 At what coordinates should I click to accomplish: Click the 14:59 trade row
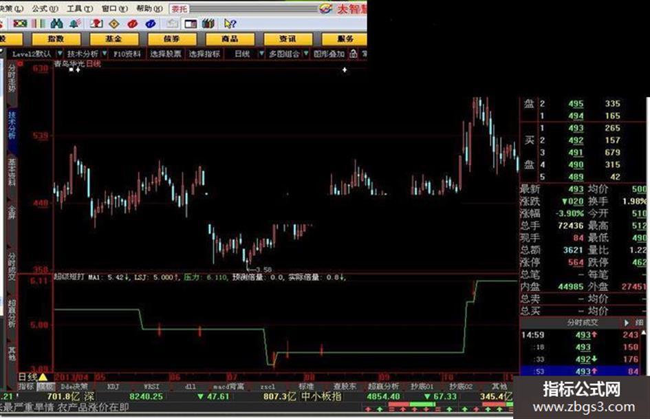coord(582,335)
